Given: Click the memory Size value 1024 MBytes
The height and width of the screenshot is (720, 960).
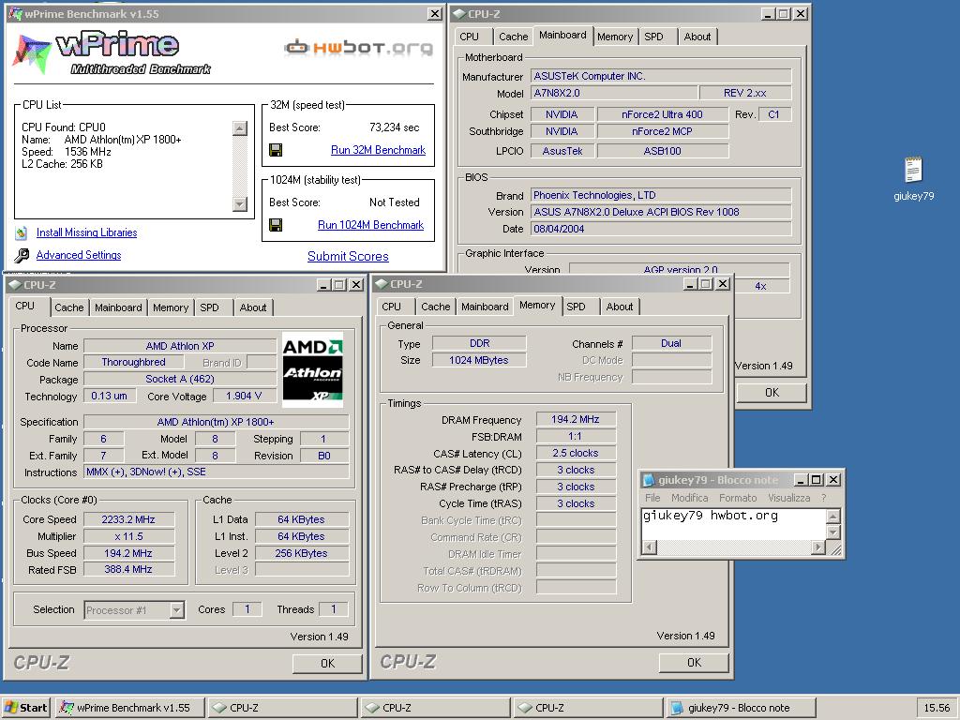Looking at the screenshot, I should tap(479, 360).
